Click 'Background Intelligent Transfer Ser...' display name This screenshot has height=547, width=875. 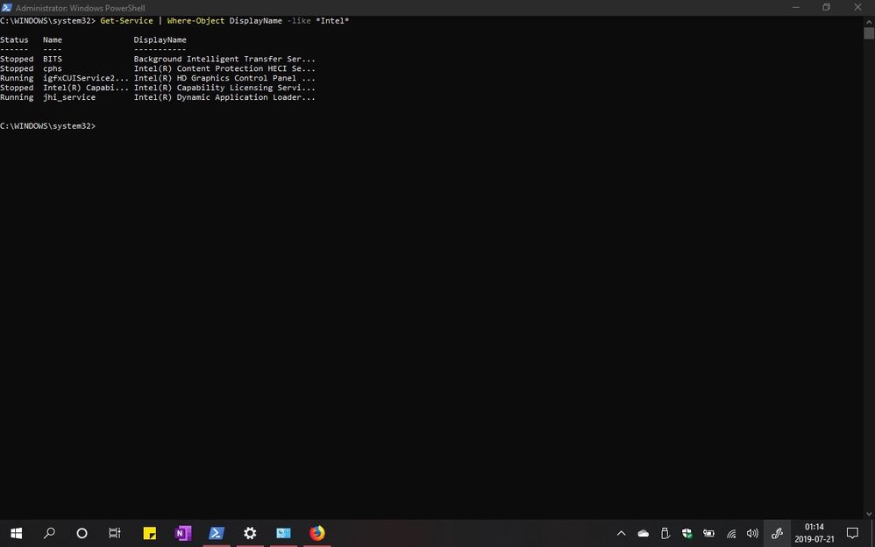tap(224, 59)
